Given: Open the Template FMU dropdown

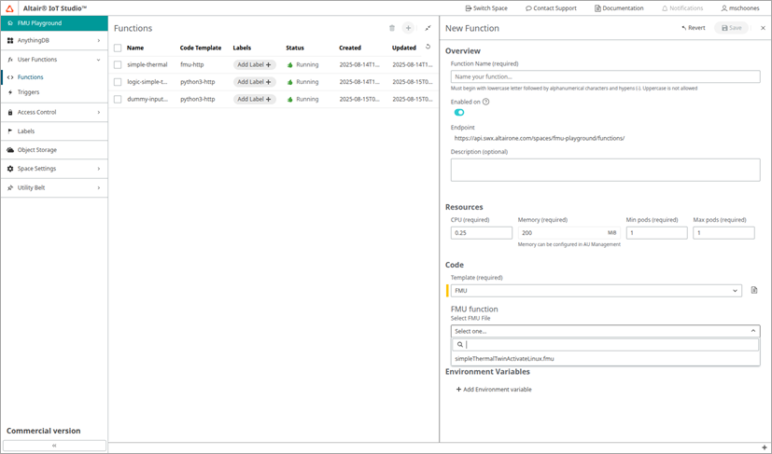Looking at the screenshot, I should [597, 291].
